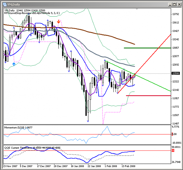Viewport: 183px width, 170px height.
Task: Maximize the YM,Daily chart window
Action: coord(175,5)
